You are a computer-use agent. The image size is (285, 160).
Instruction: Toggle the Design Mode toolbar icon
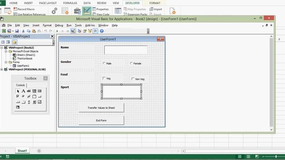pyautogui.click(x=73, y=31)
